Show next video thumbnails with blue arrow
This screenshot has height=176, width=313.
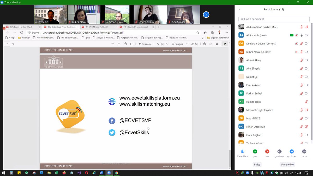tap(206, 15)
